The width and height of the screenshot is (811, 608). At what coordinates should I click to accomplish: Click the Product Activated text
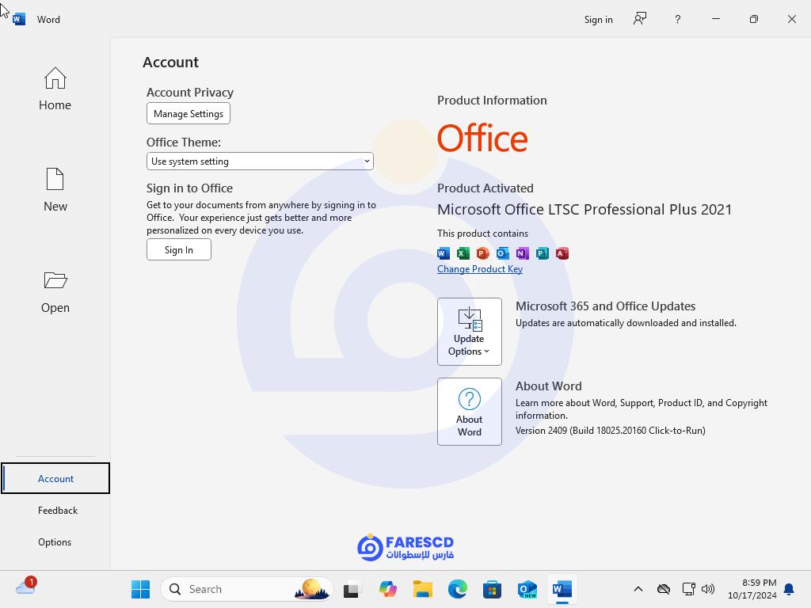tap(485, 188)
